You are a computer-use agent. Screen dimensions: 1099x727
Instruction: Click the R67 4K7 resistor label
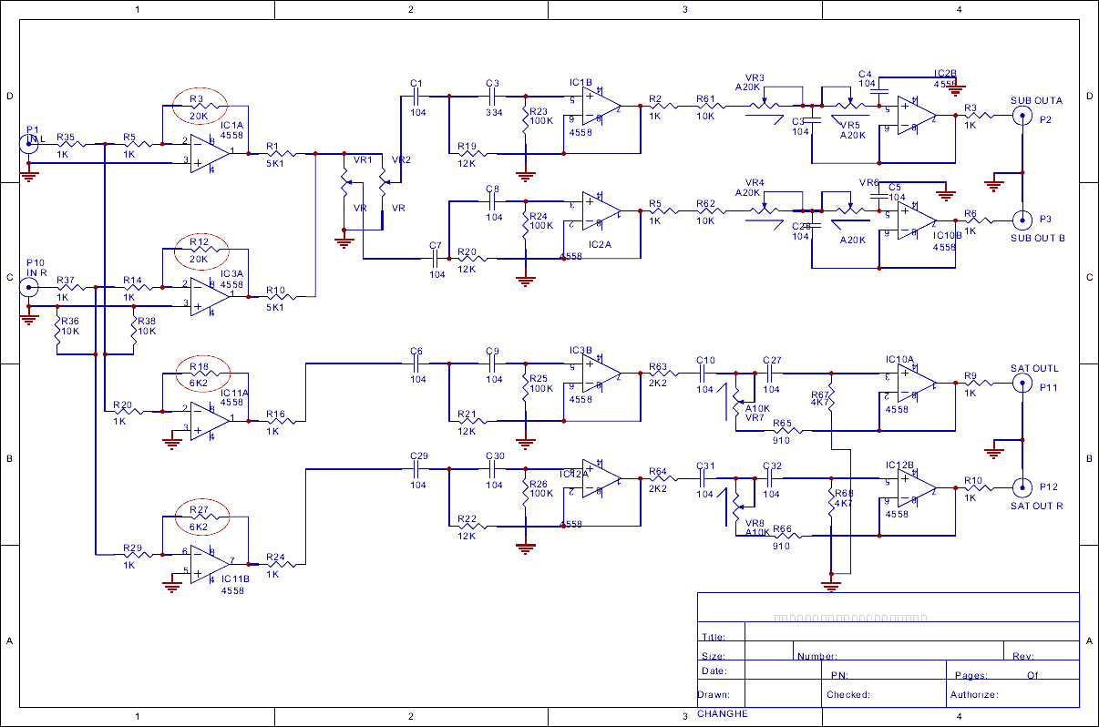[x=820, y=398]
